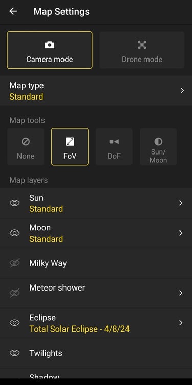Viewport: 192px width, 385px height.
Task: Select the Camera mode icon
Action: pos(50,45)
